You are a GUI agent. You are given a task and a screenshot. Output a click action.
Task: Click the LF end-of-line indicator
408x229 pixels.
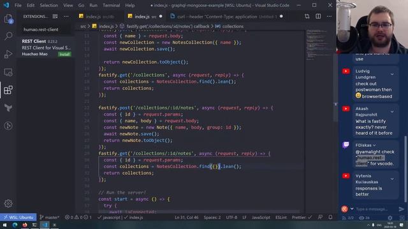point(245,218)
